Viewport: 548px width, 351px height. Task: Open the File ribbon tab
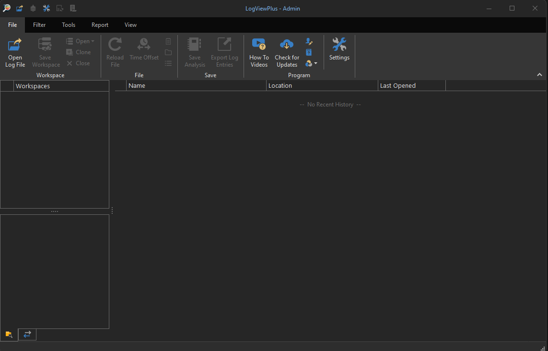pos(12,25)
